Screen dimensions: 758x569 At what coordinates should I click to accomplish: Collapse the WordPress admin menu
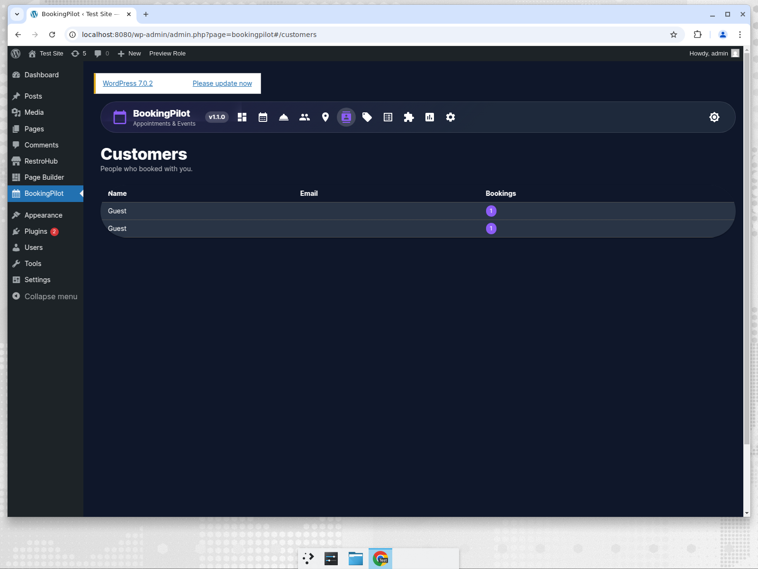[x=45, y=296]
